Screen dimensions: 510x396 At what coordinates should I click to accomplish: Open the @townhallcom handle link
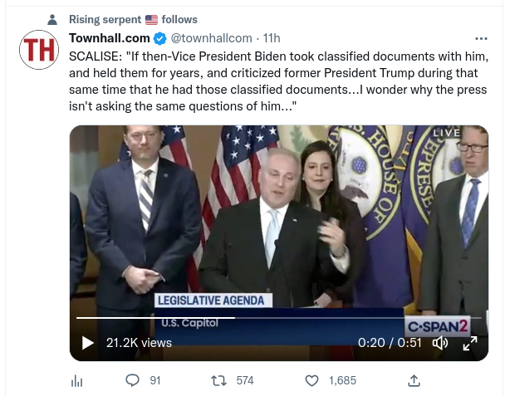pos(211,38)
